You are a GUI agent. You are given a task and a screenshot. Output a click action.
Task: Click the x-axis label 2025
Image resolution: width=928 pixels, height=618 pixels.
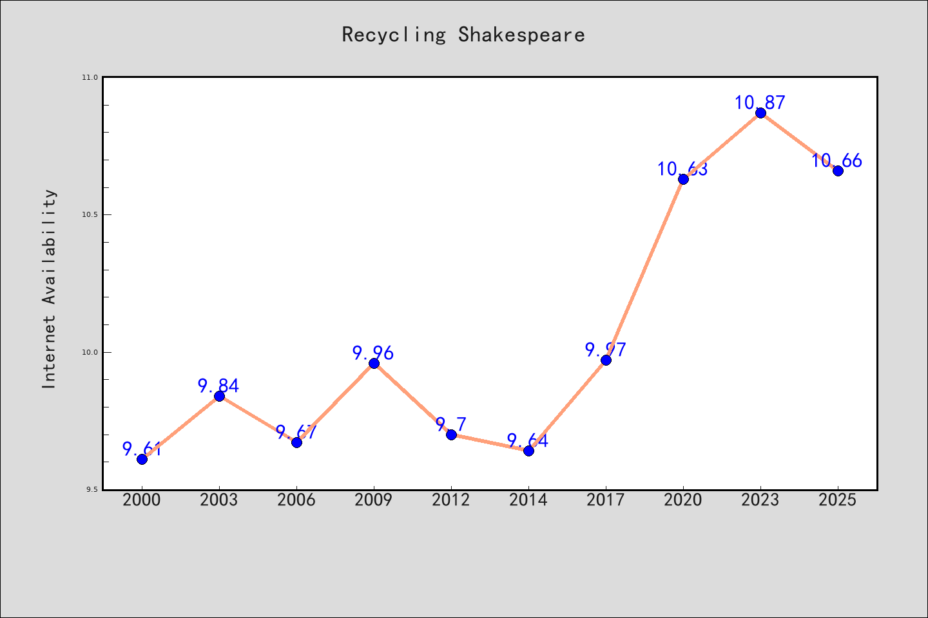(x=838, y=500)
